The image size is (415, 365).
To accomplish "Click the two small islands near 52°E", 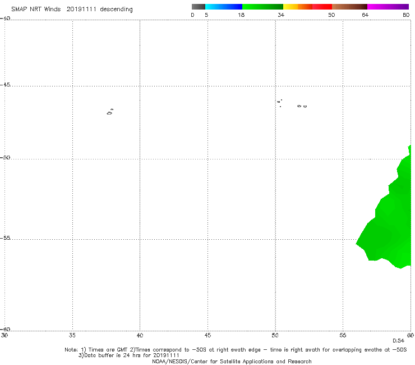I will click(302, 106).
